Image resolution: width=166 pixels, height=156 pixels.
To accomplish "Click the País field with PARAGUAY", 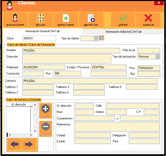I will pos(149,68).
